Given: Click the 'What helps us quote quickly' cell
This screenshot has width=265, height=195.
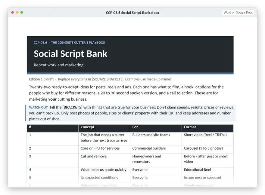Looking at the screenshot, I should [x=104, y=171].
